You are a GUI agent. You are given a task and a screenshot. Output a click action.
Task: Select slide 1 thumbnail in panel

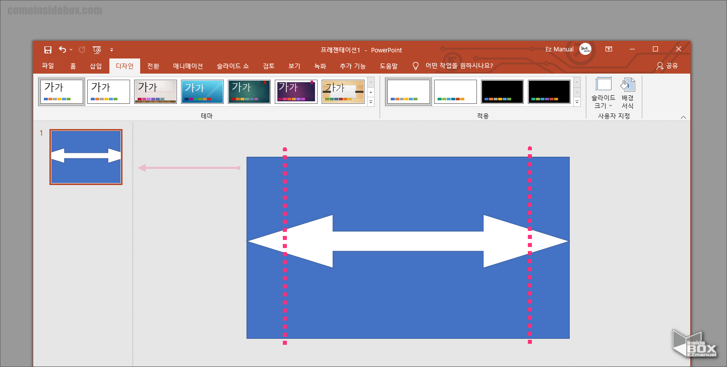(x=86, y=157)
